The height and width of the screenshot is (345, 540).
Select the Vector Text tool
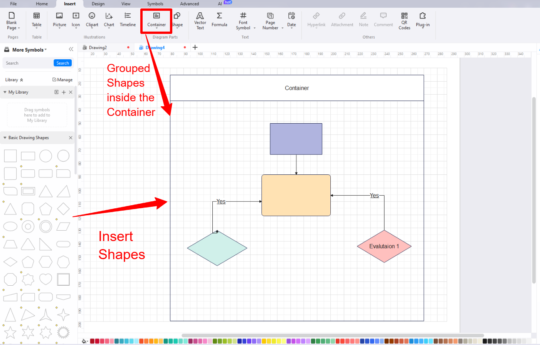pyautogui.click(x=200, y=21)
